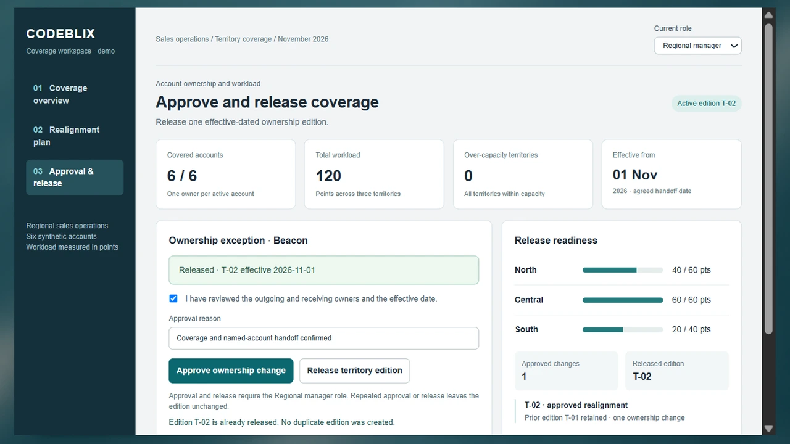This screenshot has height=444, width=790.
Task: Click the scrollbar up arrow
Action: 768,15
